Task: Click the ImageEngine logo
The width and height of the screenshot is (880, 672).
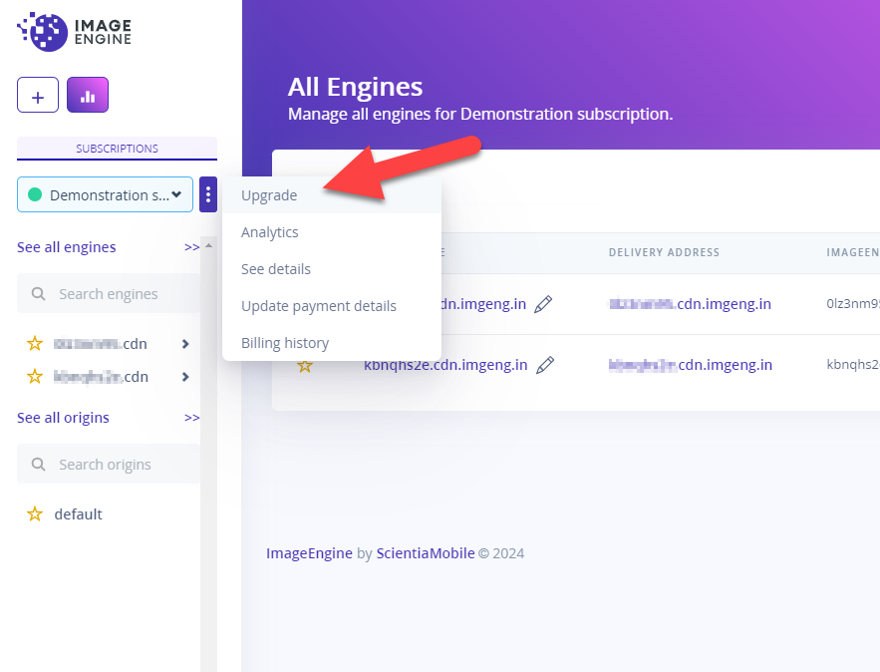Action: (74, 32)
